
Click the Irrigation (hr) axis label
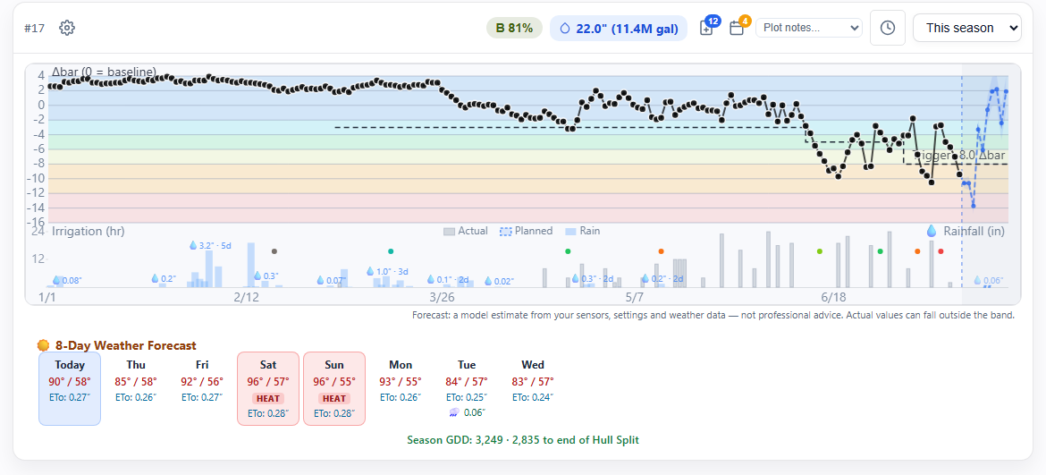[x=88, y=232]
